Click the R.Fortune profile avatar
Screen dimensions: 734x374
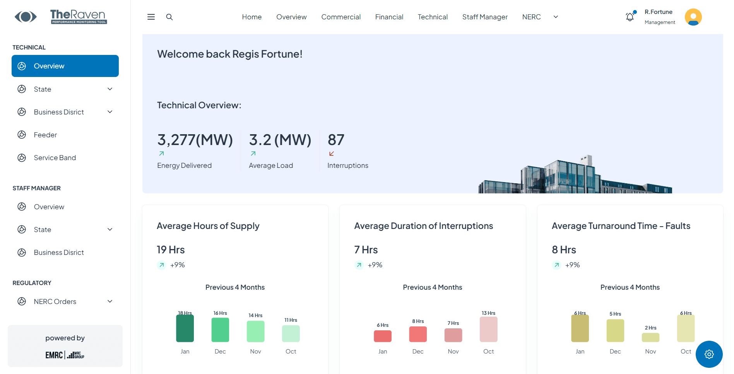point(693,17)
